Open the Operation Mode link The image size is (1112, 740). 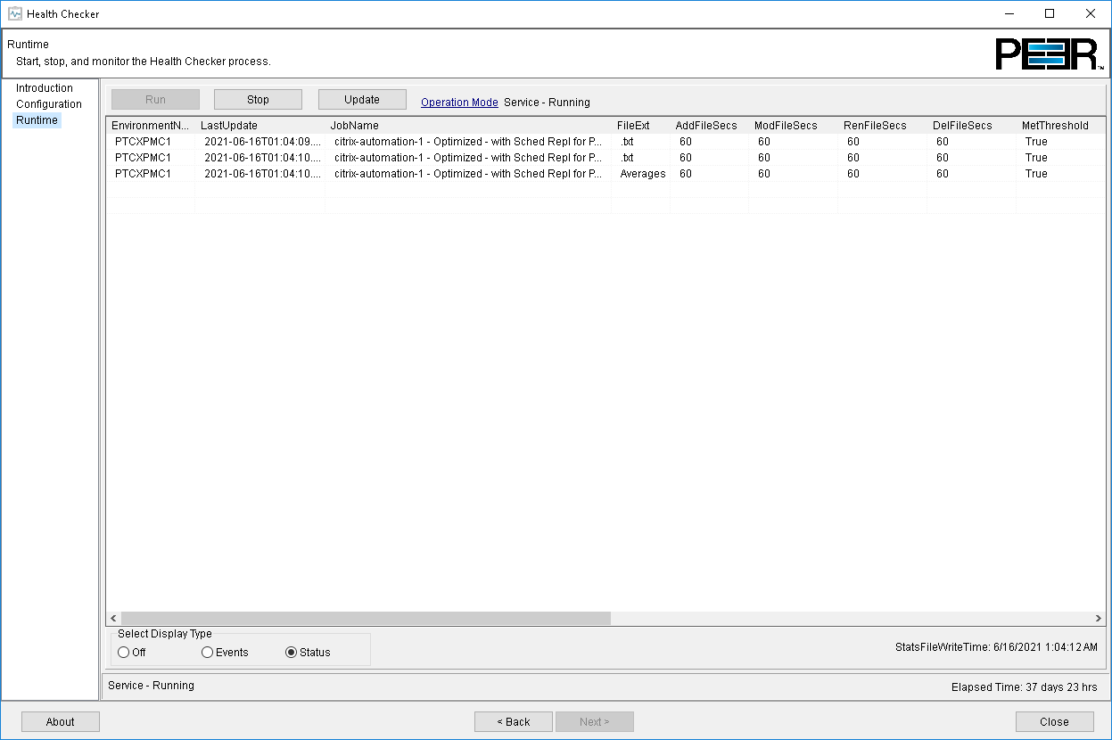(x=458, y=102)
